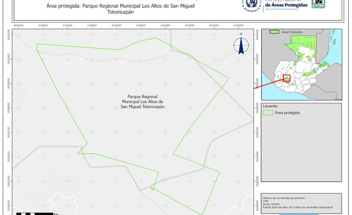The image size is (352, 215).
Task: Click the red locator square on inset map
Action: [287, 78]
